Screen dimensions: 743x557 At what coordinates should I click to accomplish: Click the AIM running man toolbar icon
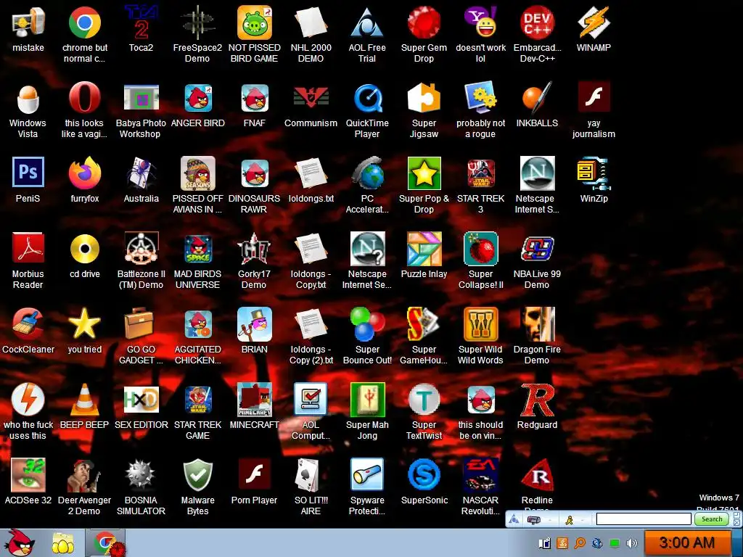[x=569, y=520]
